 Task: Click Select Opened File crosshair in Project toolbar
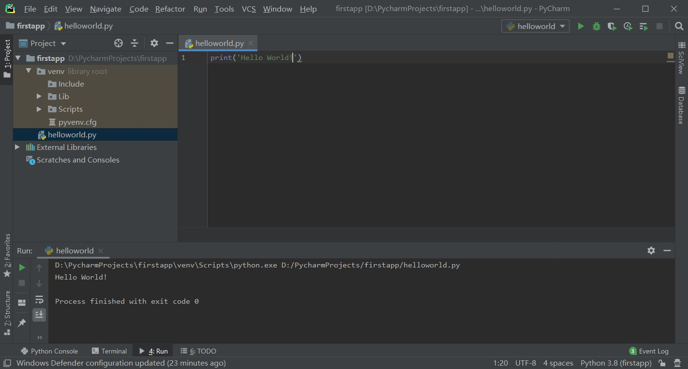click(118, 43)
